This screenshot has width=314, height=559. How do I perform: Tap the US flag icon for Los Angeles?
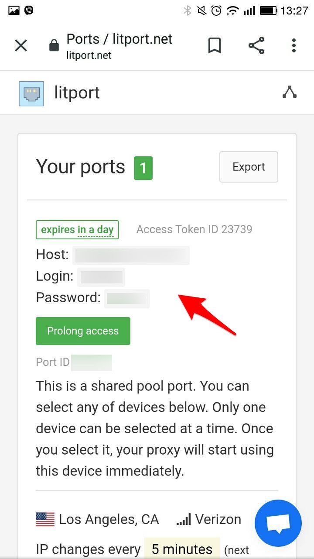(x=45, y=519)
